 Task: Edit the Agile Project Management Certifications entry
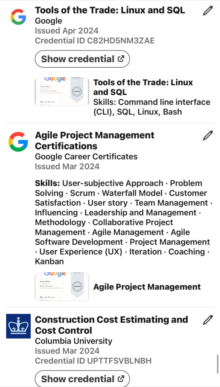click(x=208, y=136)
